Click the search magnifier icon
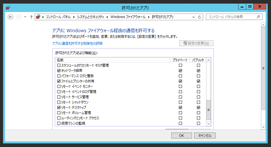Viewport: 271px width, 147px height. tap(258, 17)
